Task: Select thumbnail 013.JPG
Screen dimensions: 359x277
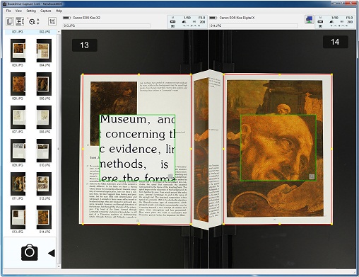Action: pyautogui.click(x=18, y=217)
